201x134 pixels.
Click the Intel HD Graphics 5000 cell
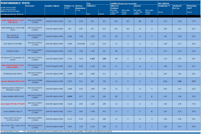(54, 21)
